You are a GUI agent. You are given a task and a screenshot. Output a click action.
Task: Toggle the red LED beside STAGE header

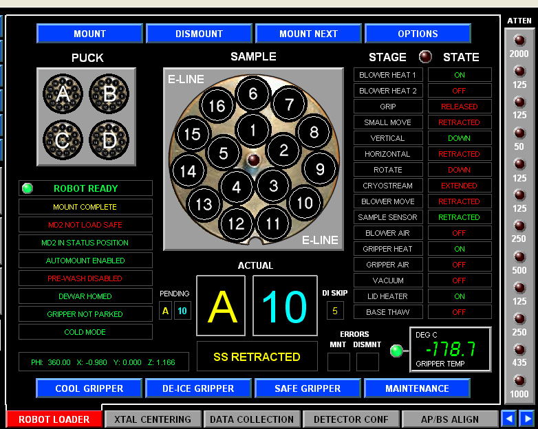(427, 57)
